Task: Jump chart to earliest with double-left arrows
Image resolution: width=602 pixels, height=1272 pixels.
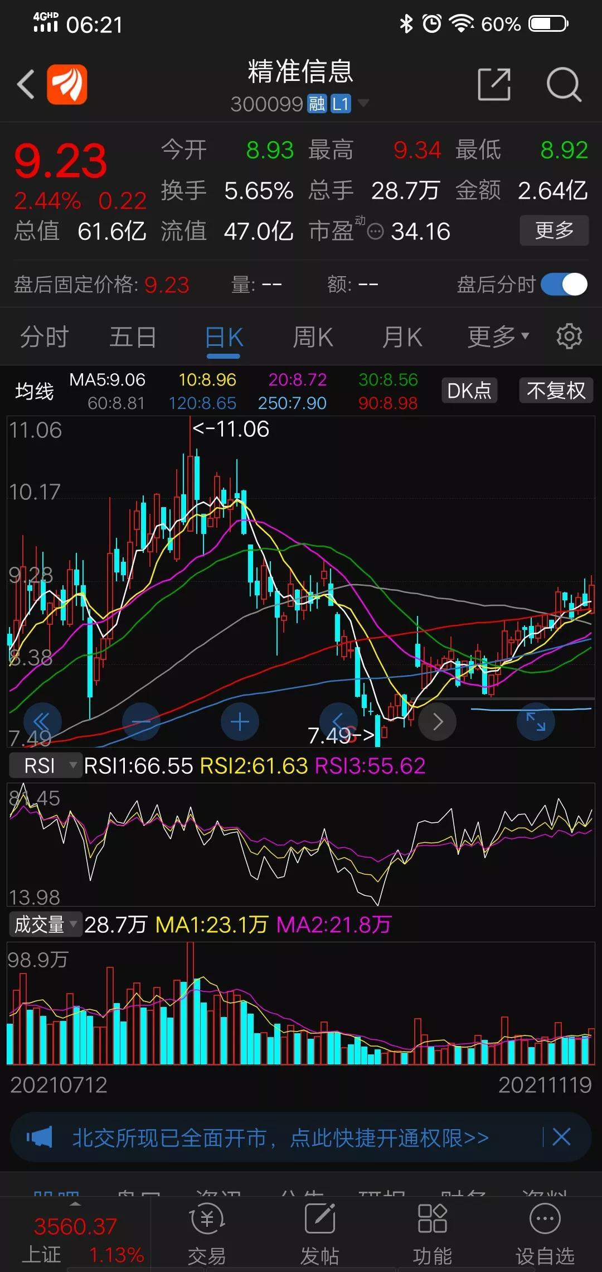Action: pos(42,721)
